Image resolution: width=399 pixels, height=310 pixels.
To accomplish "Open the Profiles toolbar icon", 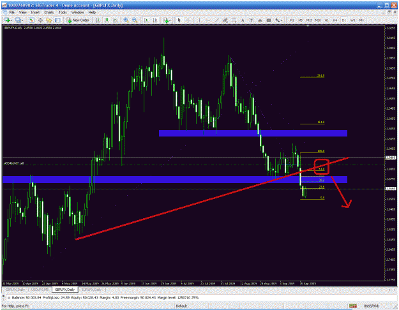I will pyautogui.click(x=18, y=20).
